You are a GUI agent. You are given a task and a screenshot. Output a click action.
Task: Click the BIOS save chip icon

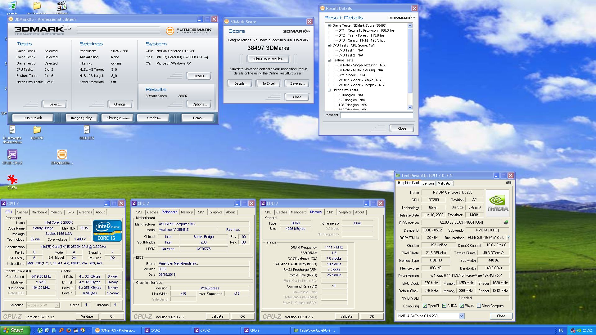(x=506, y=222)
